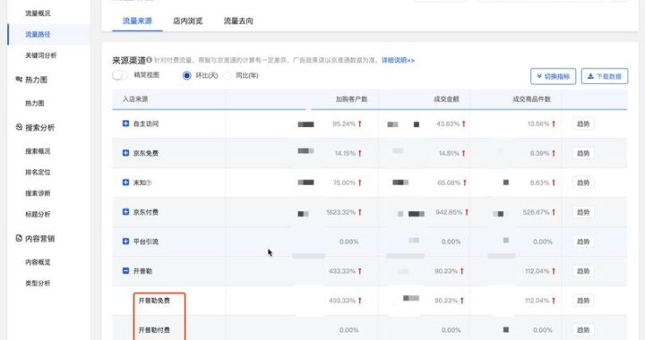Open 类型分析 in the sidebar
This screenshot has height=340, width=645.
[38, 283]
